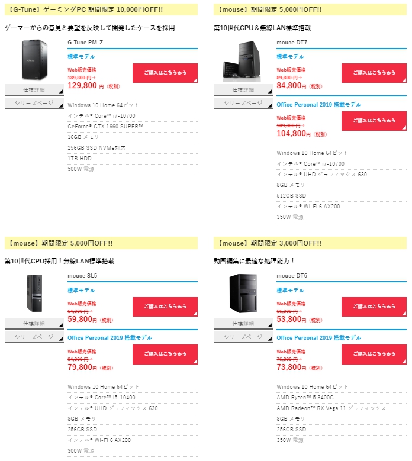Viewport: 412px width, 461px height.
Task: Click the mouse DT6 tower product image
Action: point(243,293)
